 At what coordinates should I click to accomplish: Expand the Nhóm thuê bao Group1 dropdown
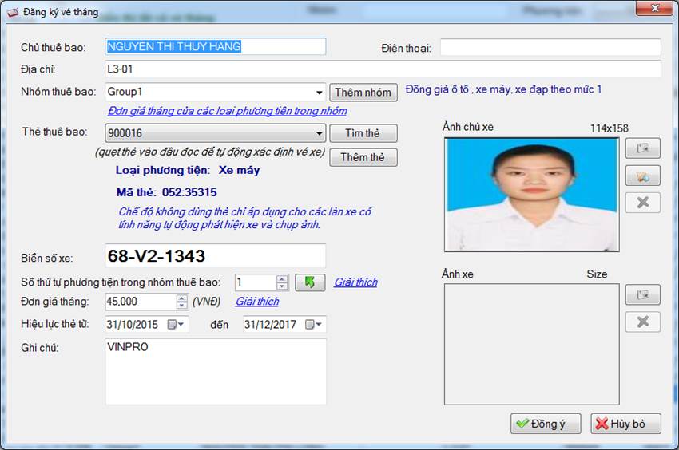[x=320, y=93]
